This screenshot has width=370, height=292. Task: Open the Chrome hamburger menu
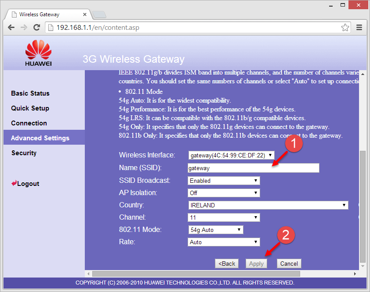coord(359,28)
